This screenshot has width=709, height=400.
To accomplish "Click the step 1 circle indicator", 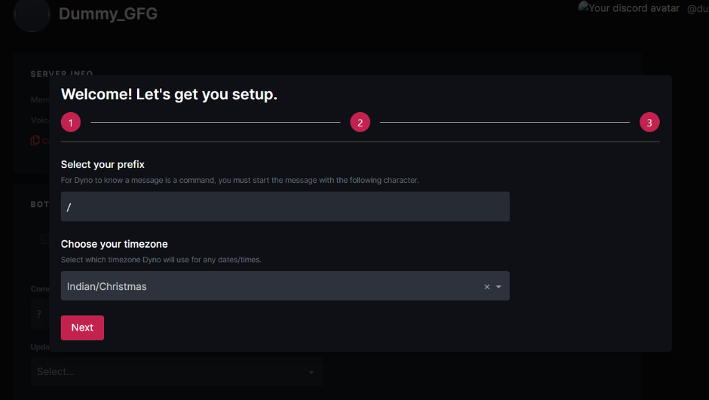I will pyautogui.click(x=71, y=122).
